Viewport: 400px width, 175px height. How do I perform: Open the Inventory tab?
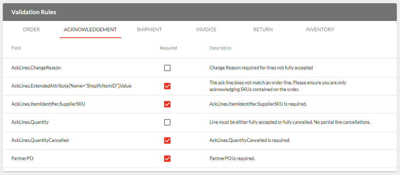coord(320,30)
